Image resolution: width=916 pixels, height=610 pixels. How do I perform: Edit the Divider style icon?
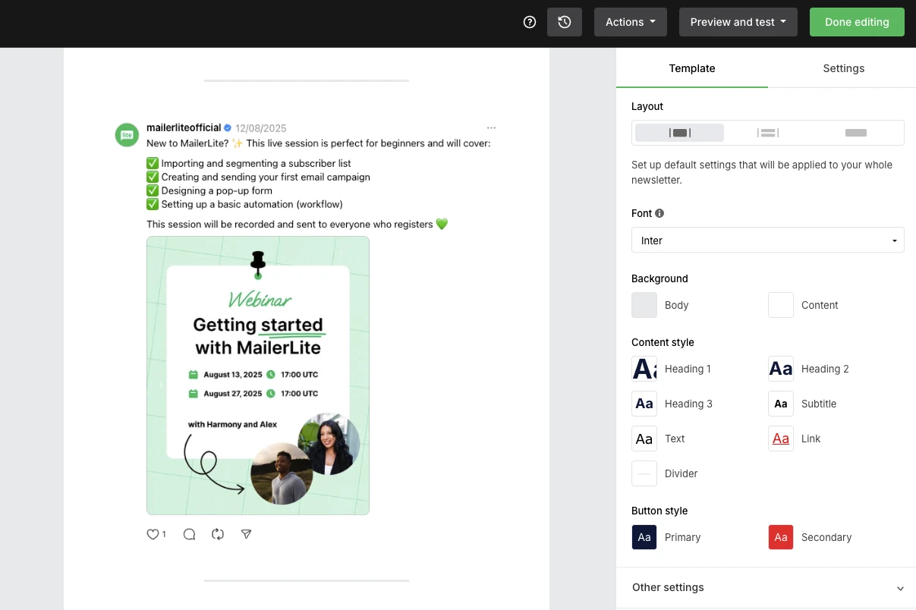tap(644, 473)
